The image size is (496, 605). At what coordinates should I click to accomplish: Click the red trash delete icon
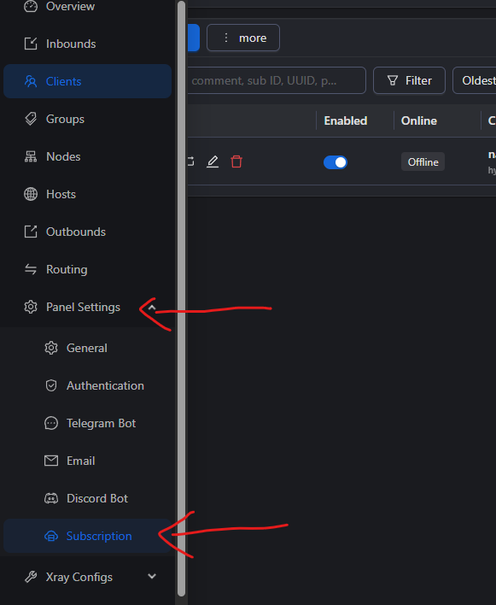236,162
